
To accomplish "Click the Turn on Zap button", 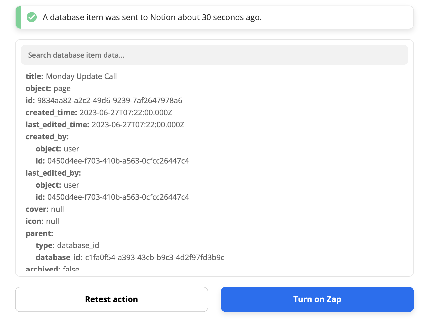I will pyautogui.click(x=317, y=299).
